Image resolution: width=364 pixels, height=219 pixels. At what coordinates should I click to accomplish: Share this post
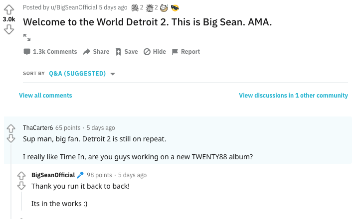96,52
